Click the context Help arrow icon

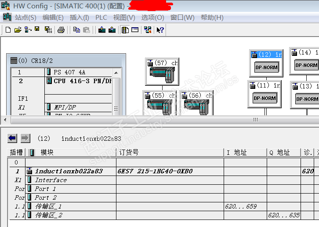(160, 30)
